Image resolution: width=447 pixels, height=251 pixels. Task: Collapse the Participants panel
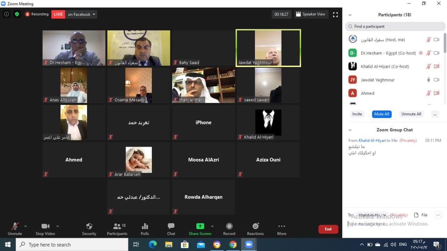click(350, 15)
